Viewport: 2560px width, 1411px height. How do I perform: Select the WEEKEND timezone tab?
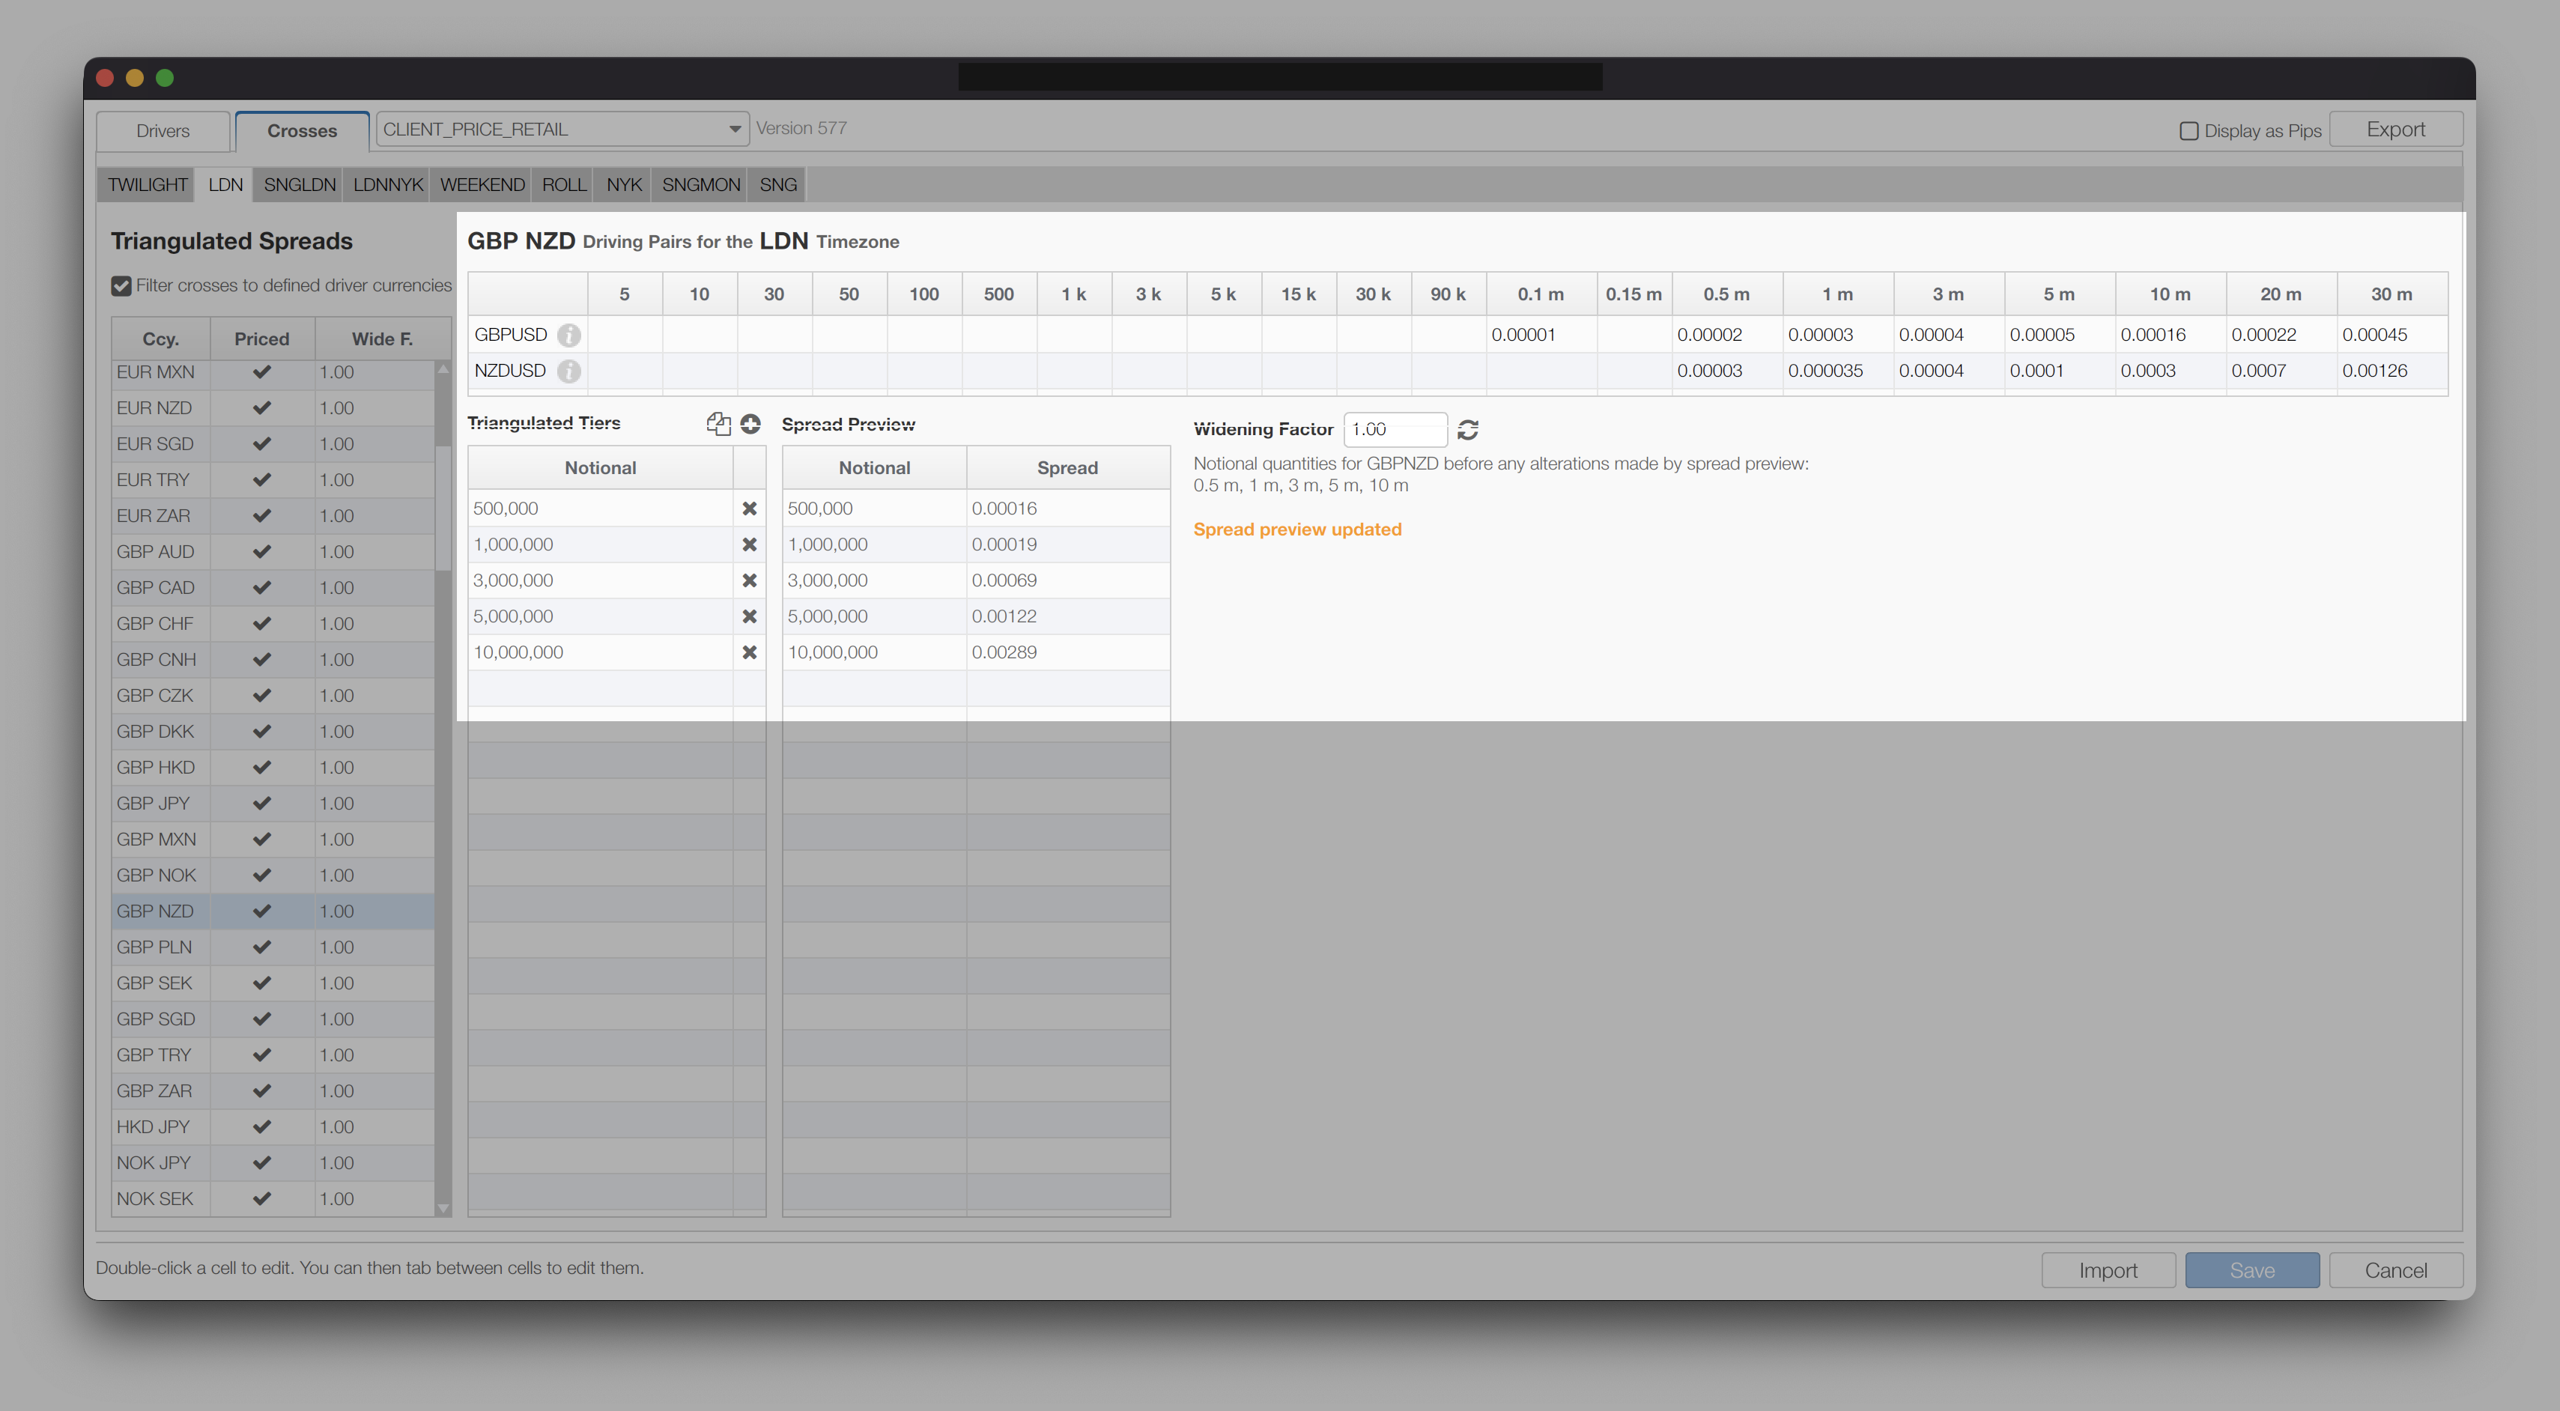[x=482, y=185]
